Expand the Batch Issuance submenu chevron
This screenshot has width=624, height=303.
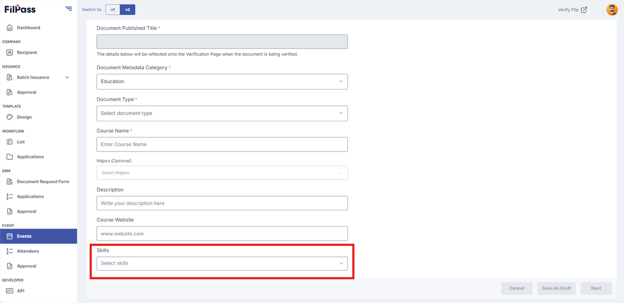[67, 78]
